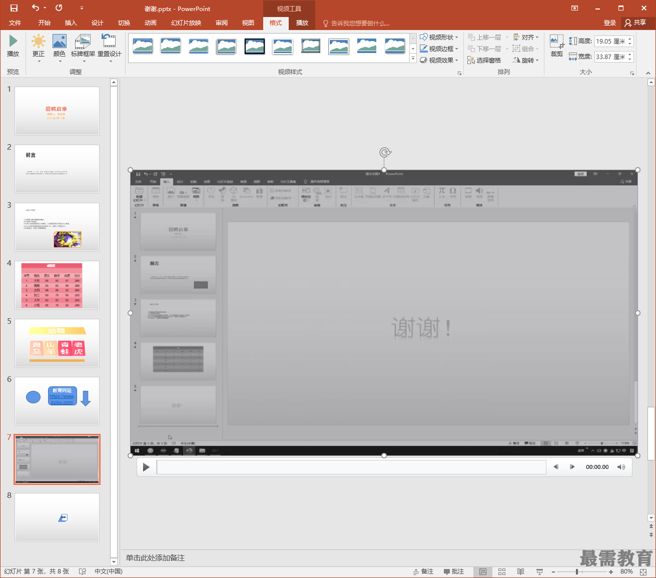Toggle the 批注 comments pane
656x578 pixels.
[x=454, y=571]
